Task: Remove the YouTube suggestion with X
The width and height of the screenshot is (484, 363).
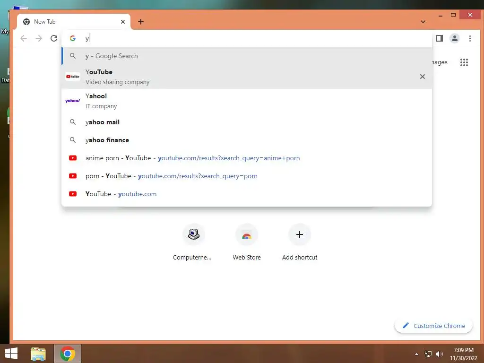Action: (x=422, y=77)
